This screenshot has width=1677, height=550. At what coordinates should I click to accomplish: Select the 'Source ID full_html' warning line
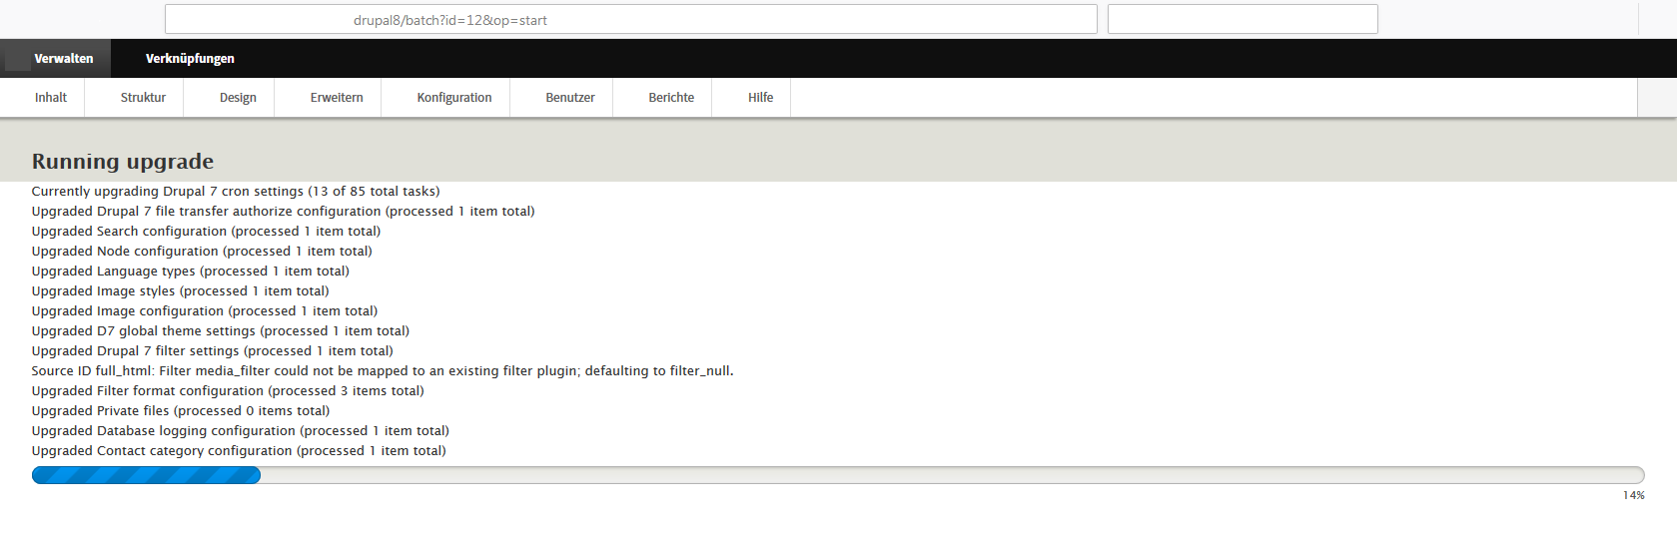point(383,371)
